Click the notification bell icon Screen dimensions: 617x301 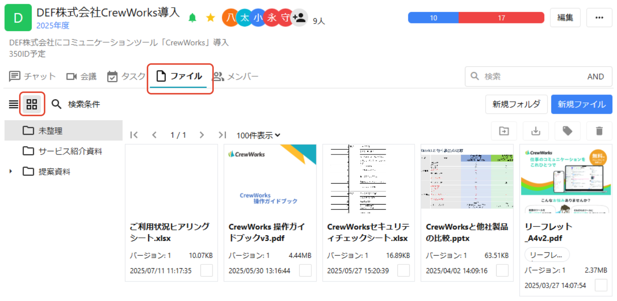[192, 18]
